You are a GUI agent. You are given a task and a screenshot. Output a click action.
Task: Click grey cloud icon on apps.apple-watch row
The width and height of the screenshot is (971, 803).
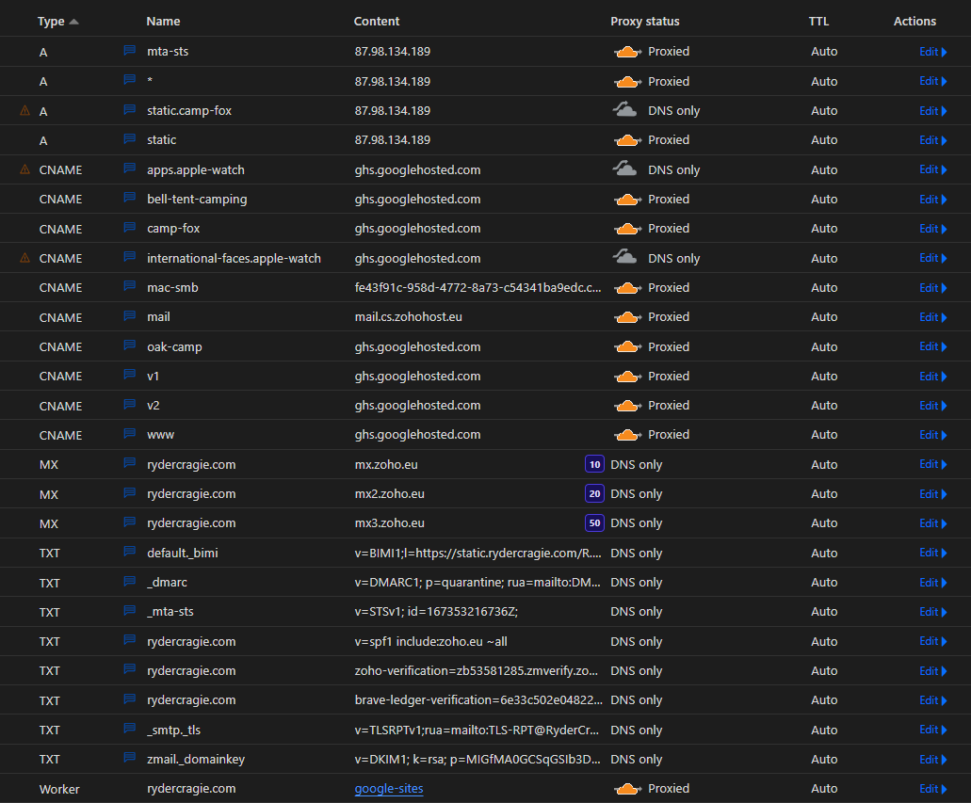pos(624,169)
